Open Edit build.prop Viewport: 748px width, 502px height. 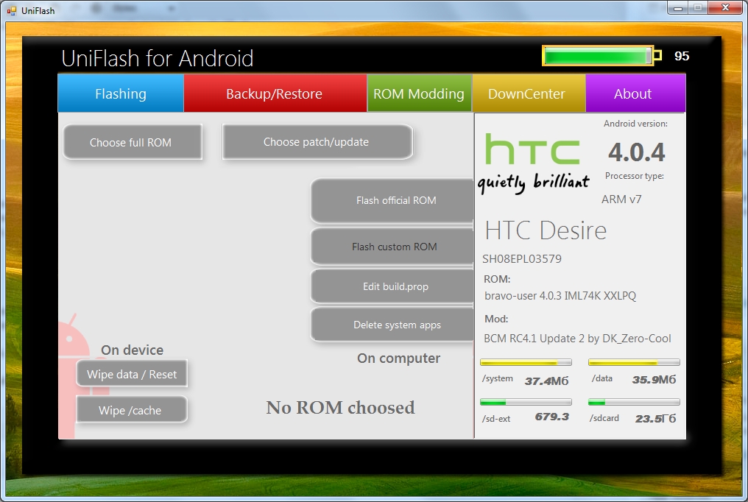[392, 286]
